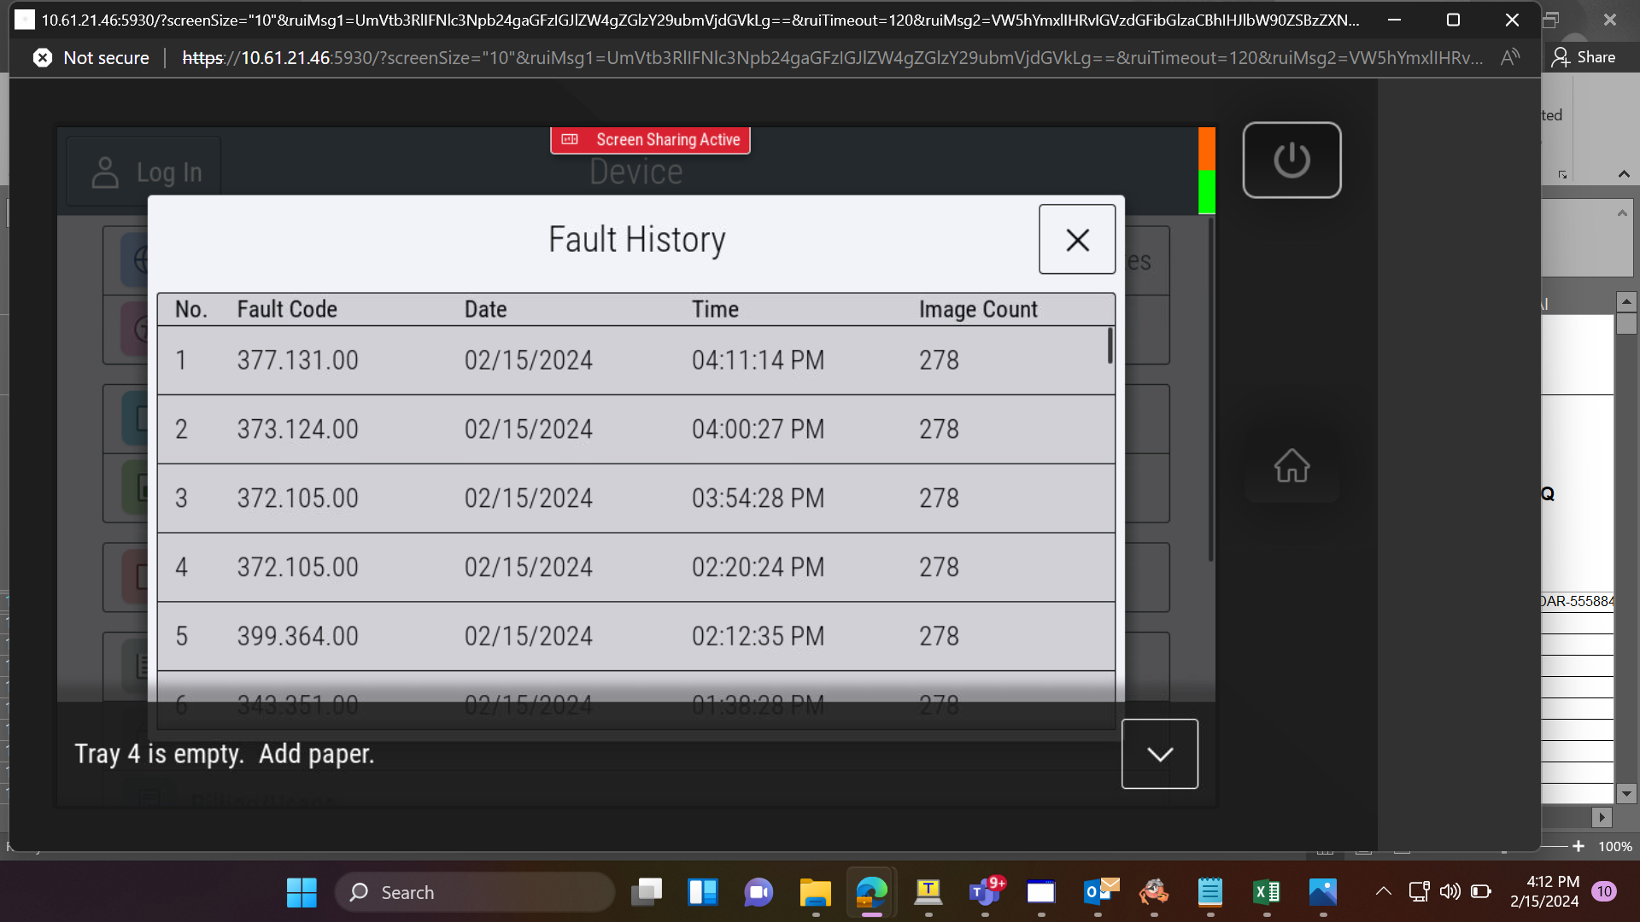Go to the device Home screen icon
1640x922 pixels.
click(x=1291, y=466)
